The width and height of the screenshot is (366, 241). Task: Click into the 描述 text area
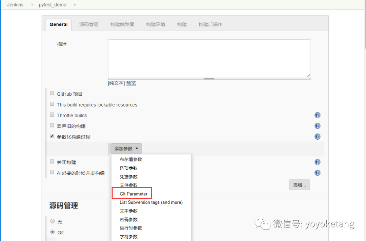click(209, 58)
